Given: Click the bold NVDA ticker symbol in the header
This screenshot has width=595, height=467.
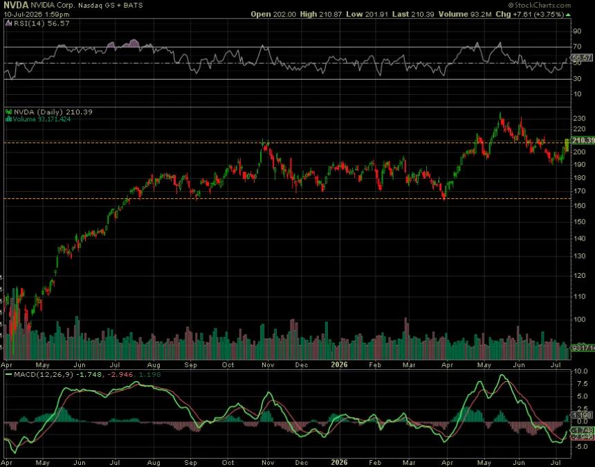Looking at the screenshot, I should point(16,6).
